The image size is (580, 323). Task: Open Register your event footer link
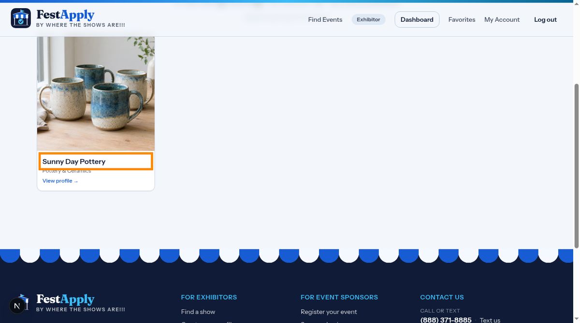[329, 312]
